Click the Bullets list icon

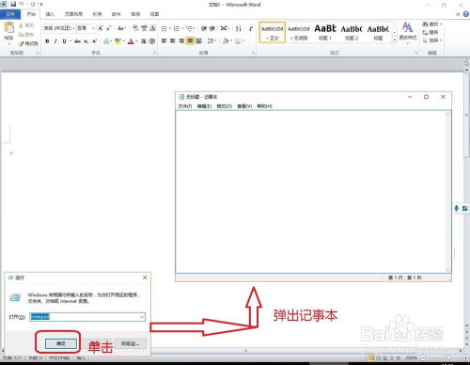[x=164, y=28]
